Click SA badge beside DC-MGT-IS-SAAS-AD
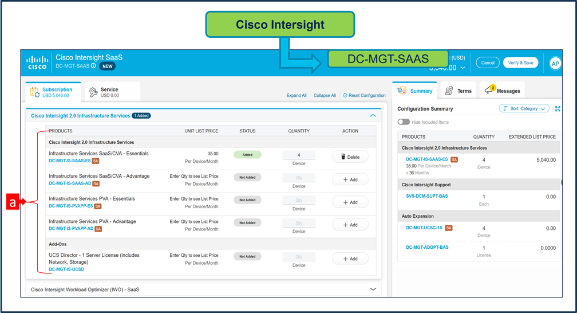577x313 pixels. 96,183
